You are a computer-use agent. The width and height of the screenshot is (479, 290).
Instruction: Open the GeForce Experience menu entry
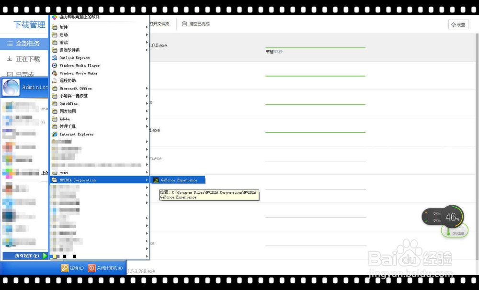[x=178, y=180]
